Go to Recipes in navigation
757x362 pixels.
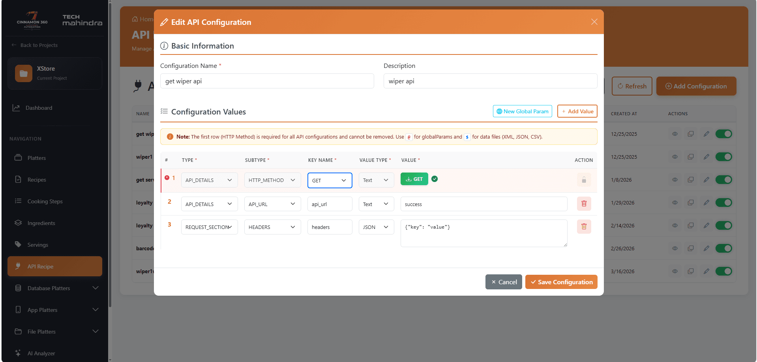click(55, 180)
